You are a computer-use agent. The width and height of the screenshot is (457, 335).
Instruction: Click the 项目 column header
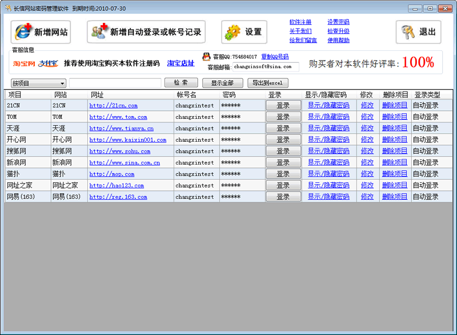coord(27,95)
